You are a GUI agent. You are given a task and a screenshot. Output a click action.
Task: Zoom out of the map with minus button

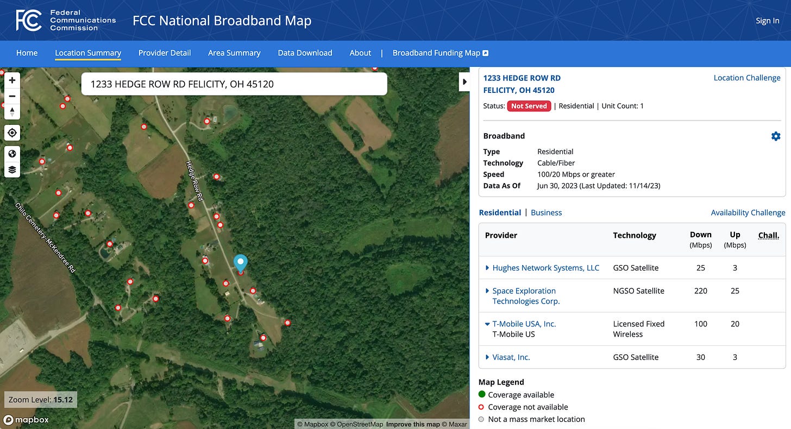pyautogui.click(x=12, y=96)
